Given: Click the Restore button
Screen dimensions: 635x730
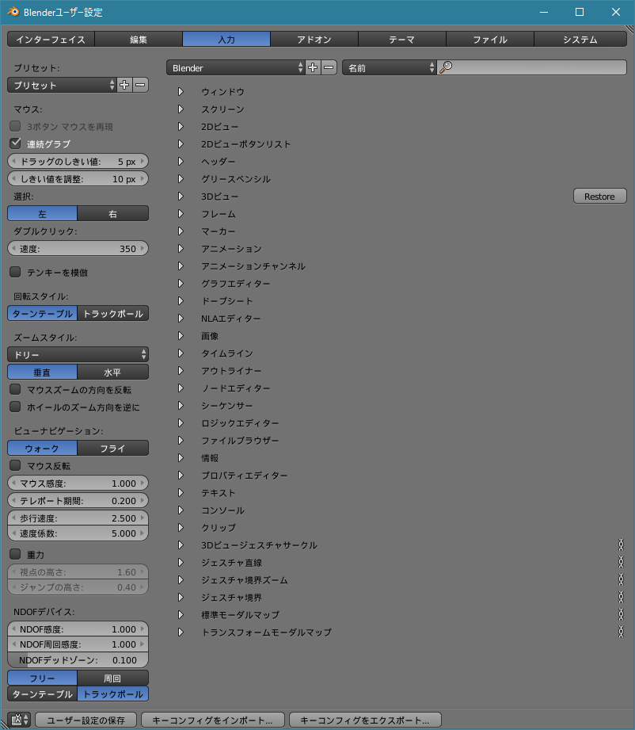Looking at the screenshot, I should coord(599,196).
